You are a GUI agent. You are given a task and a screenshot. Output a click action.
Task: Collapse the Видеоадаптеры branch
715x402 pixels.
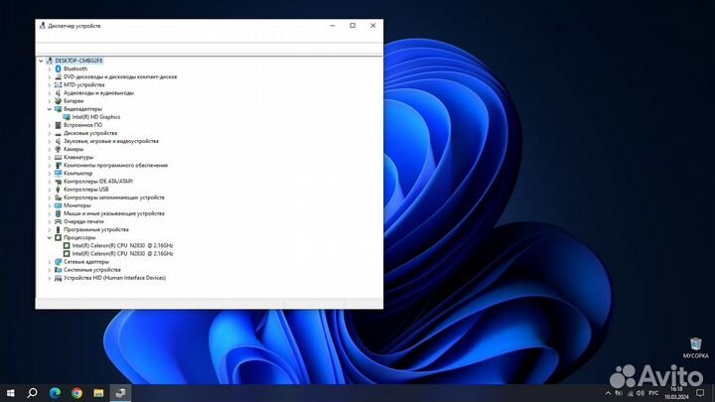(x=50, y=109)
